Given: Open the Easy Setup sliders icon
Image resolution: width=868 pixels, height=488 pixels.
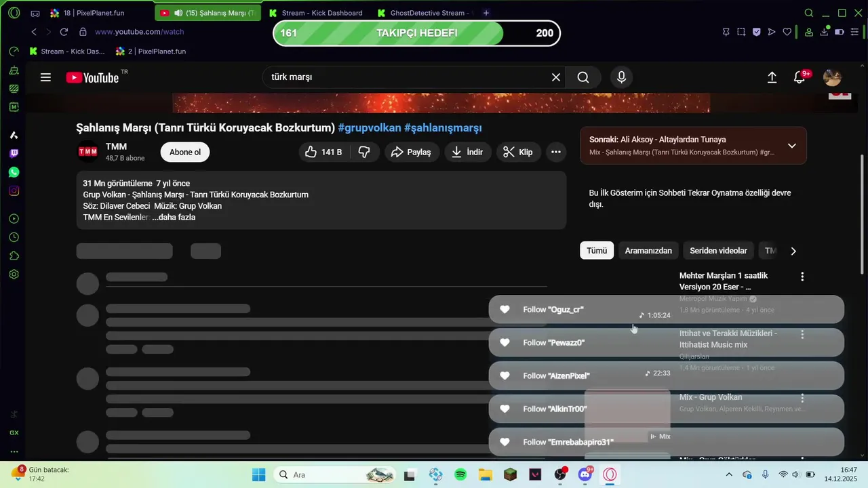Looking at the screenshot, I should click(854, 32).
